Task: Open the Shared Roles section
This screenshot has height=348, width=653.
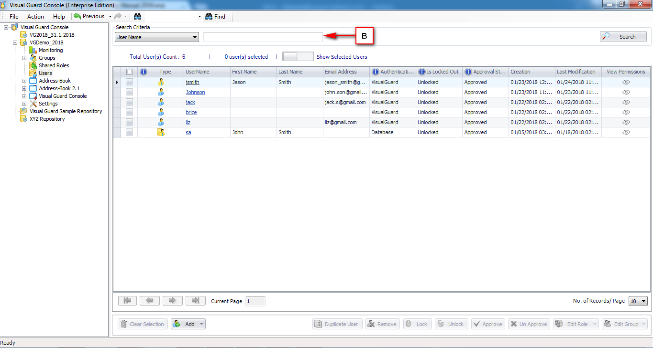Action: coord(54,65)
